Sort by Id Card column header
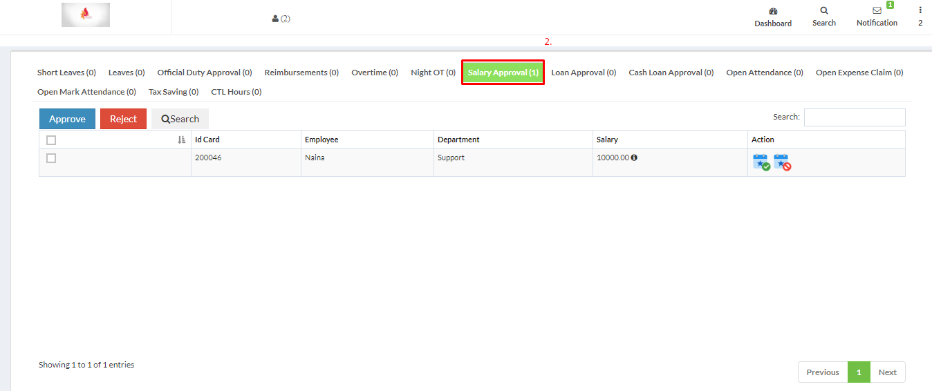This screenshot has width=932, height=391. point(245,140)
